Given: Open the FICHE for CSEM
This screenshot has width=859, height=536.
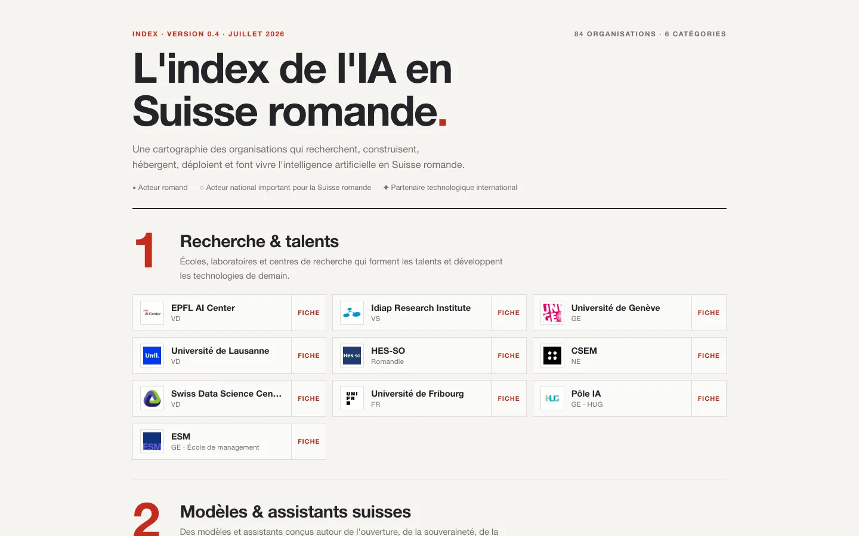Looking at the screenshot, I should [709, 356].
